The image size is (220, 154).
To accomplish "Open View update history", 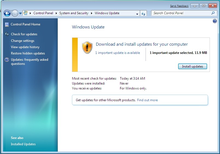I will point(25,47).
